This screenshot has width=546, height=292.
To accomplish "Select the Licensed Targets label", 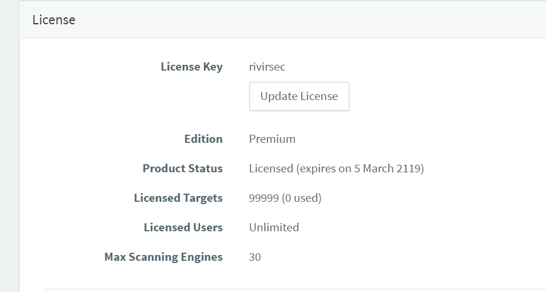I will [178, 198].
